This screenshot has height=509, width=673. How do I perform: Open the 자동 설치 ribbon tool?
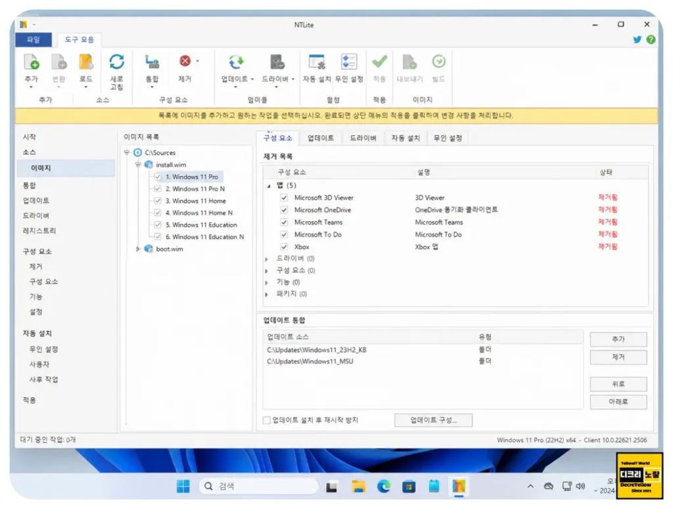[317, 62]
